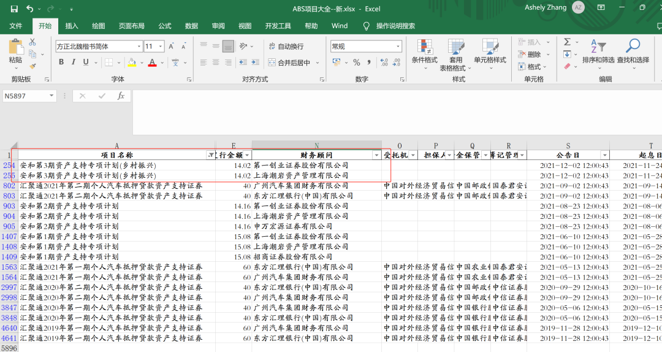Click the Save icon in title bar

coord(14,9)
